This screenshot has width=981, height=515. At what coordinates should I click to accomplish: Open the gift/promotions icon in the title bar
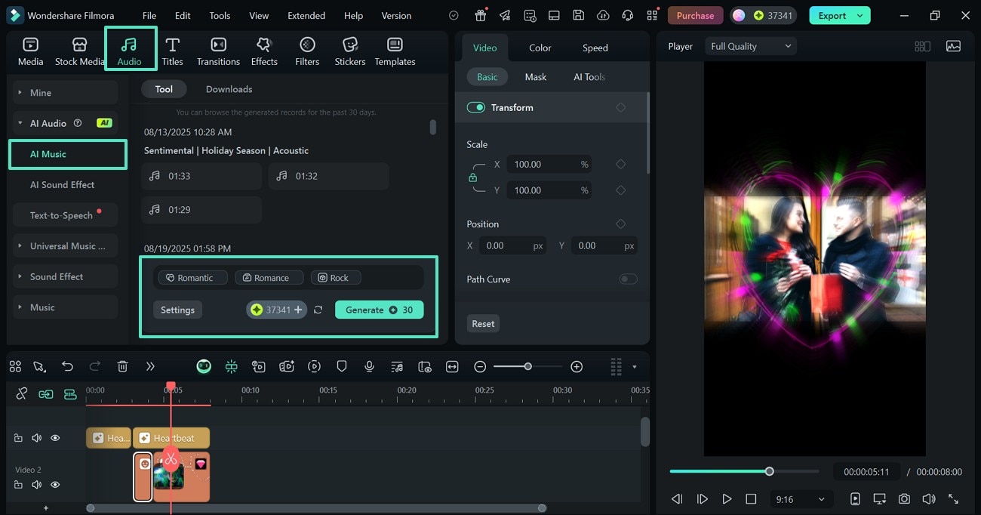479,15
